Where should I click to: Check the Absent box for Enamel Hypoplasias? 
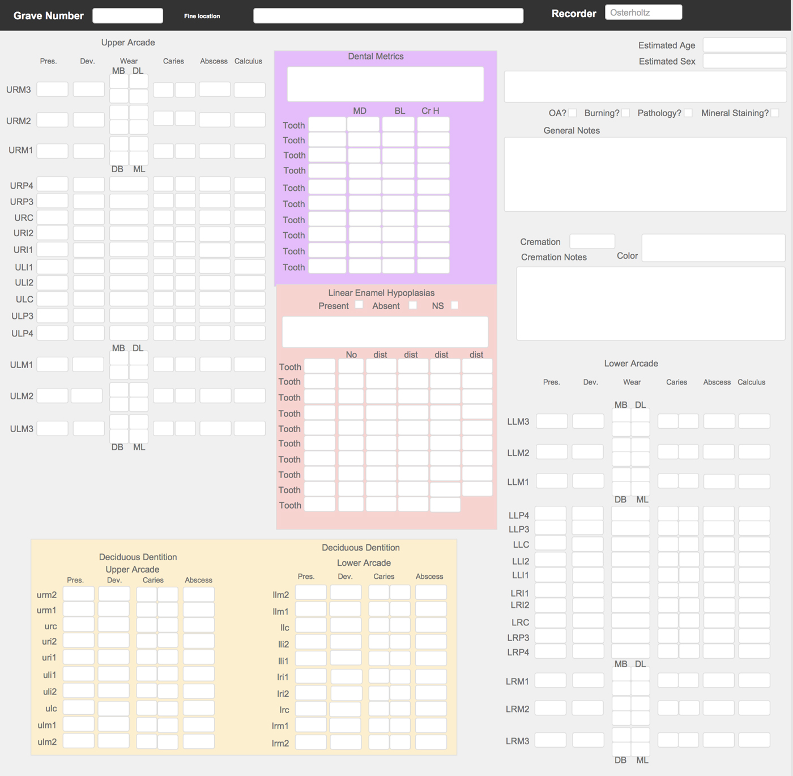click(x=413, y=305)
